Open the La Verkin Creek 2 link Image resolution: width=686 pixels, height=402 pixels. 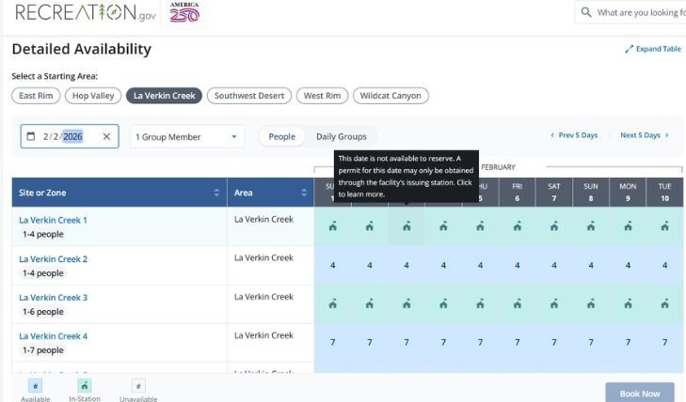pos(53,259)
